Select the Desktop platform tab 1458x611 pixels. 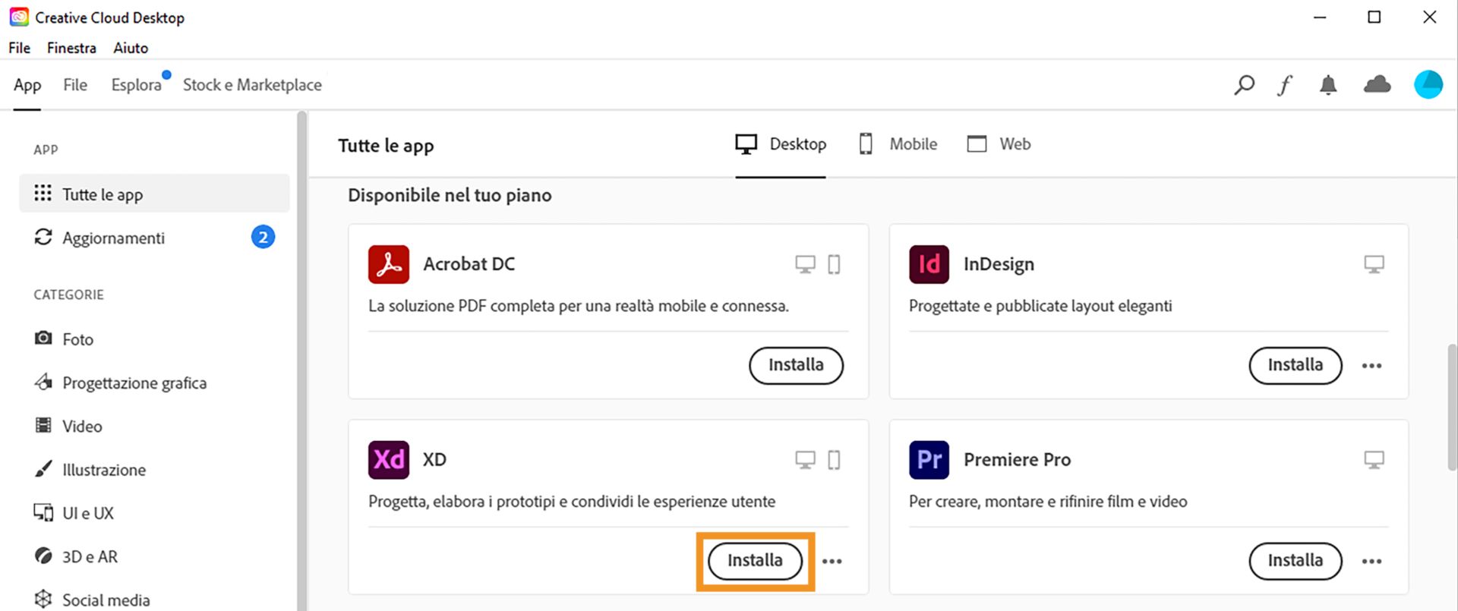click(781, 144)
